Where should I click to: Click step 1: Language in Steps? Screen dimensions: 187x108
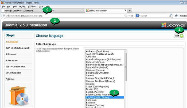(12, 42)
